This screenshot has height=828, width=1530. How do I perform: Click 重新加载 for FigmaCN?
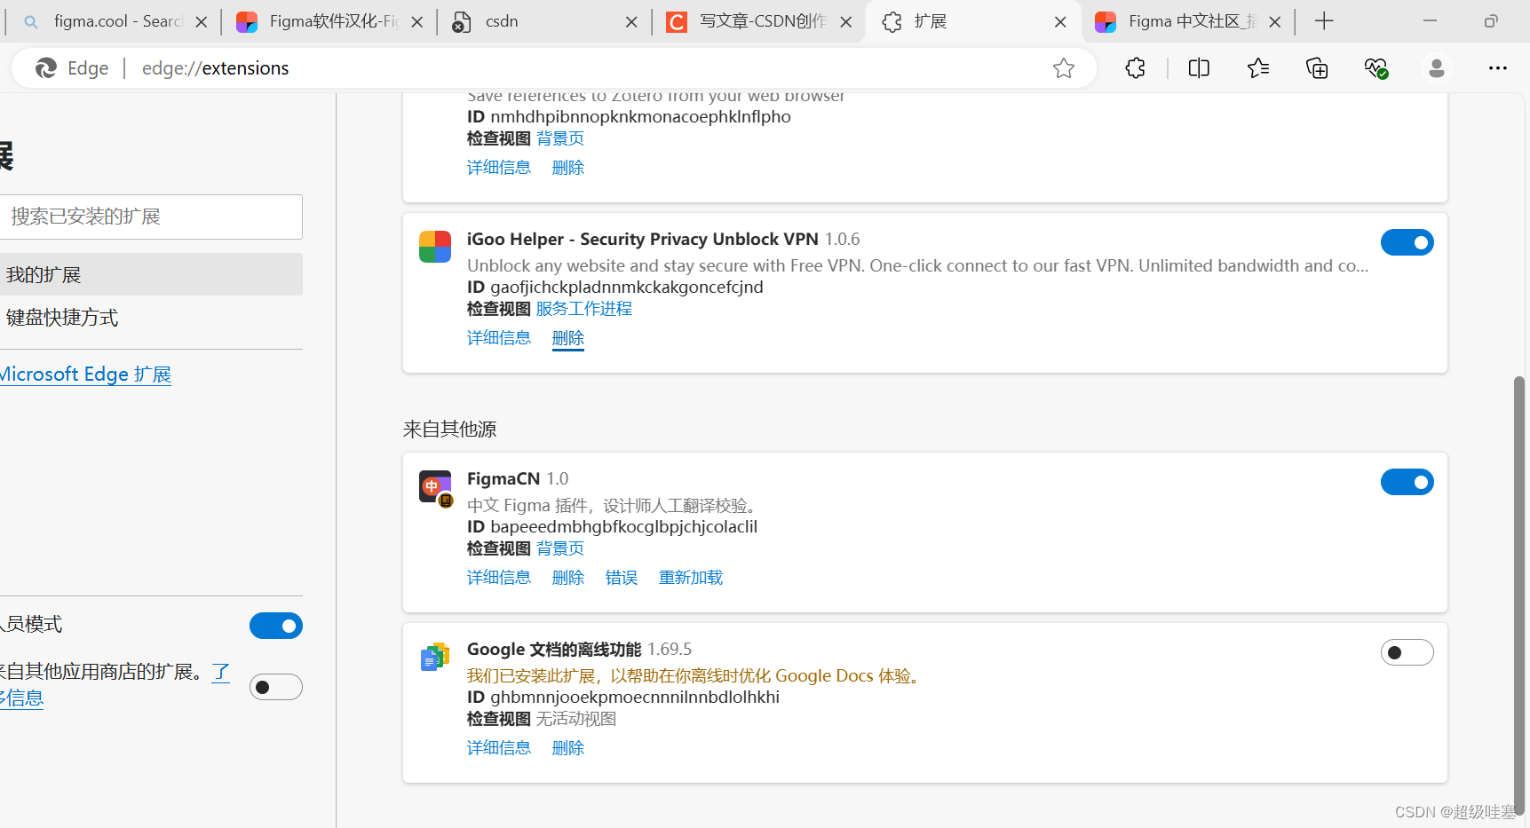tap(691, 578)
